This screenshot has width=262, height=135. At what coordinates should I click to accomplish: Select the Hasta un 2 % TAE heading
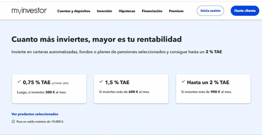point(208,82)
